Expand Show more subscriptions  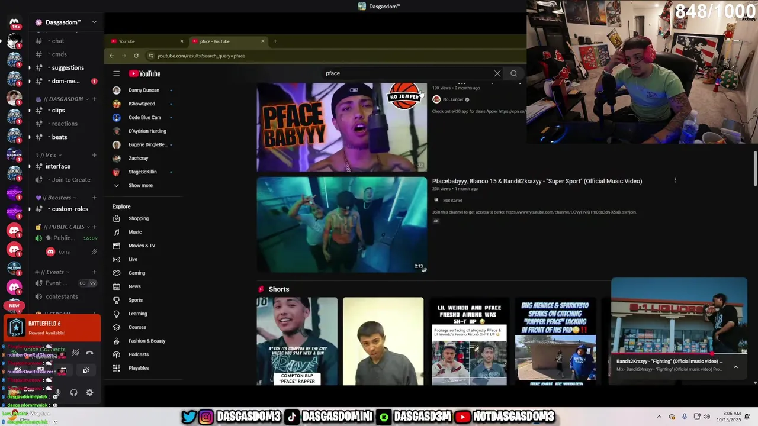(x=140, y=185)
